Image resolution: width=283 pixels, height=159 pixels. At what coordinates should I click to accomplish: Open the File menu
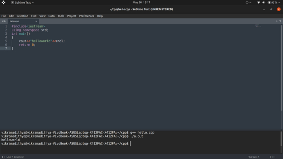pos(4,16)
